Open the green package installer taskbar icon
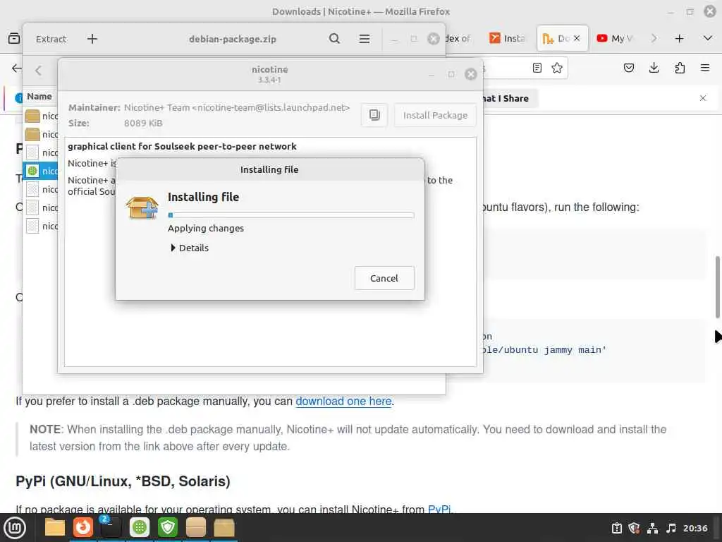 coord(140,528)
